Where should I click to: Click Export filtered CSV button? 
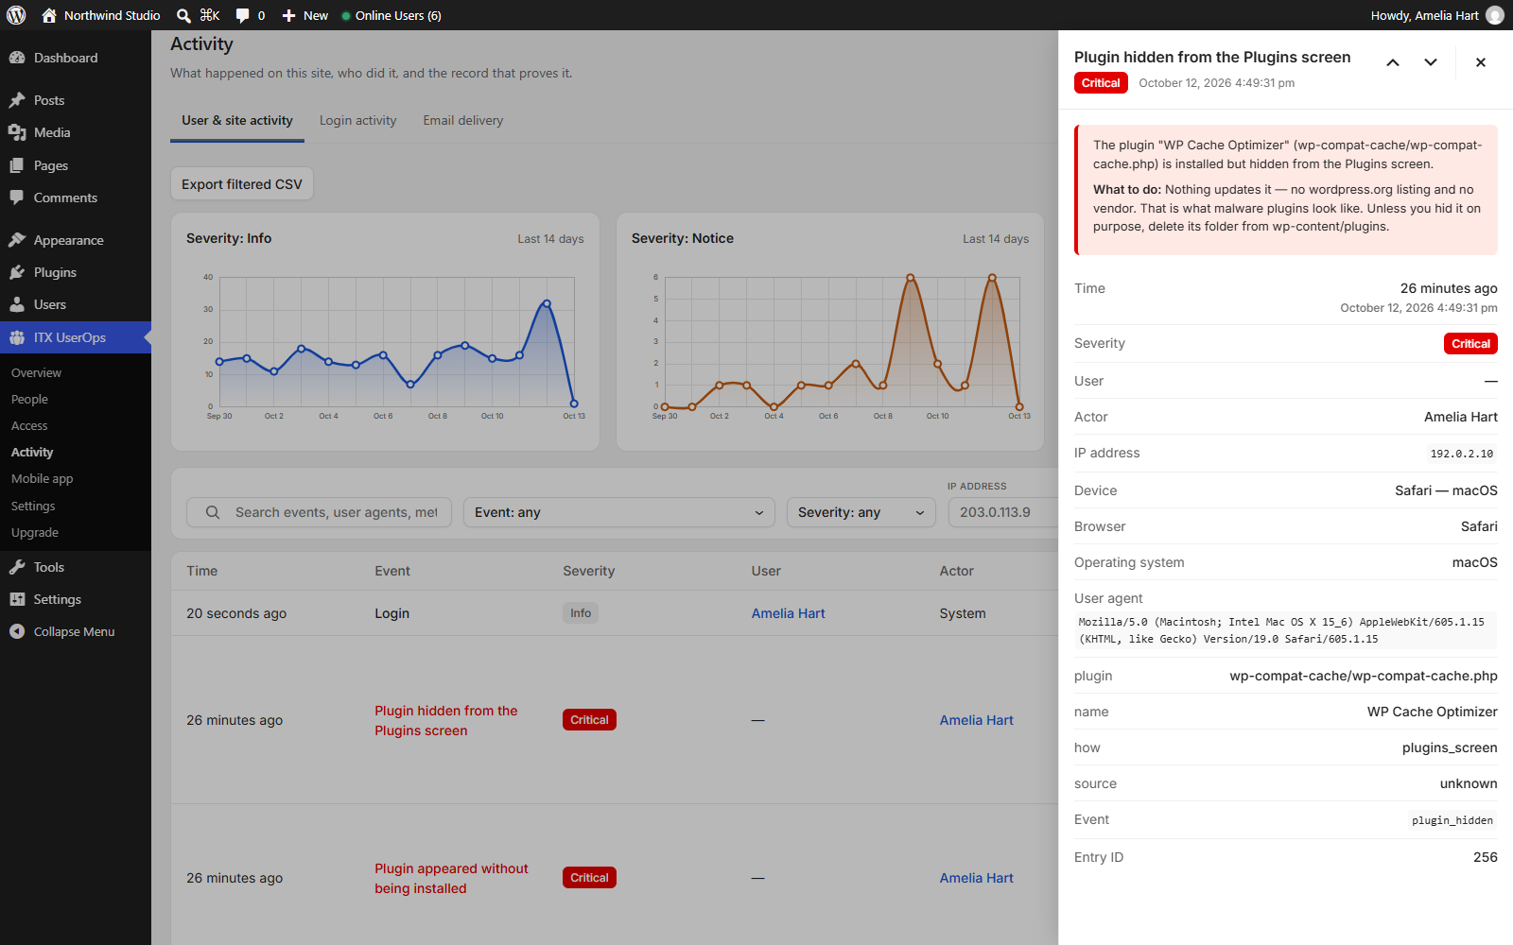[x=242, y=184]
